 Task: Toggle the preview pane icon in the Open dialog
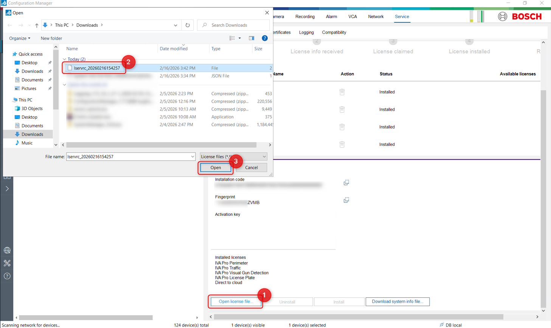(x=251, y=38)
